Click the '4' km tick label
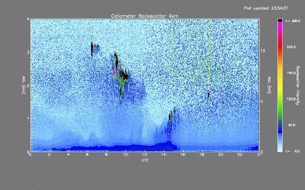 pyautogui.click(x=28, y=19)
